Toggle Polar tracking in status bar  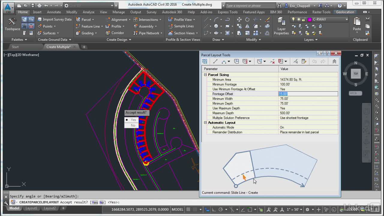(221, 209)
